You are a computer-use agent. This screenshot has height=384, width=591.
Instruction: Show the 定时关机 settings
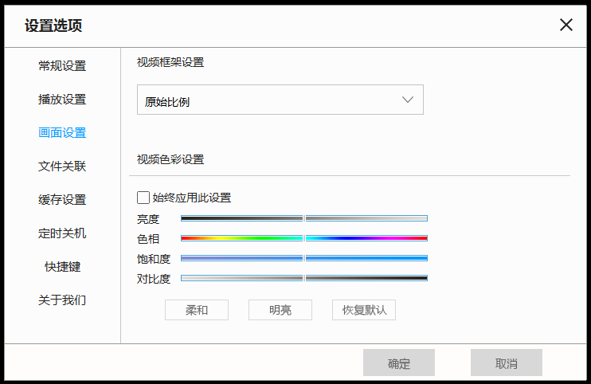tap(62, 233)
